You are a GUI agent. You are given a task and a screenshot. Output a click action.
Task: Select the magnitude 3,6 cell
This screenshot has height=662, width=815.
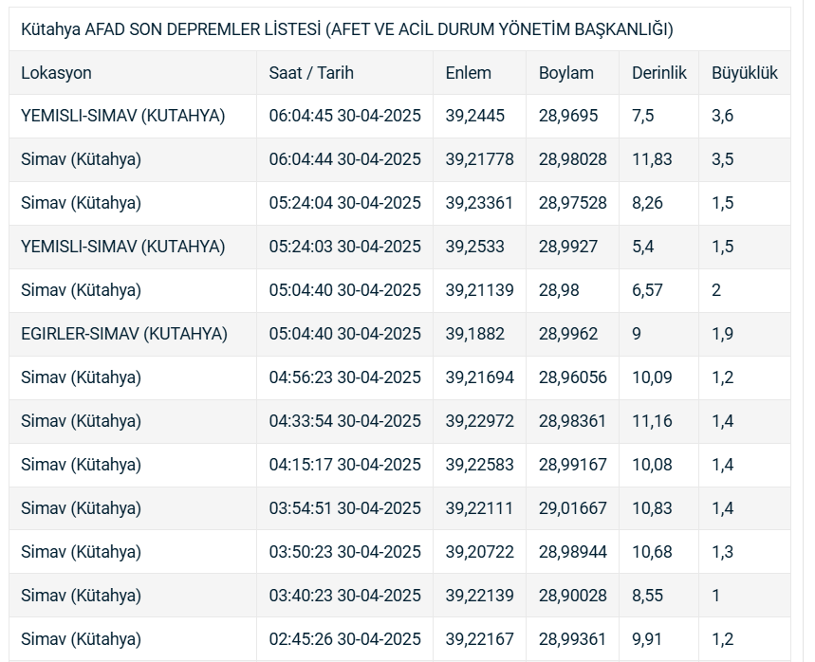(723, 116)
